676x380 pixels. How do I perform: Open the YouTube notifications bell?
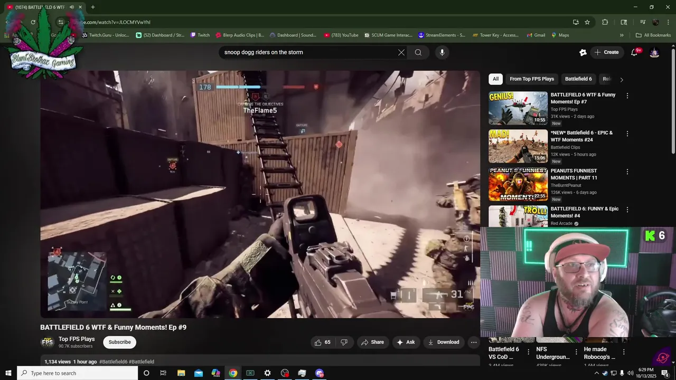tap(634, 52)
